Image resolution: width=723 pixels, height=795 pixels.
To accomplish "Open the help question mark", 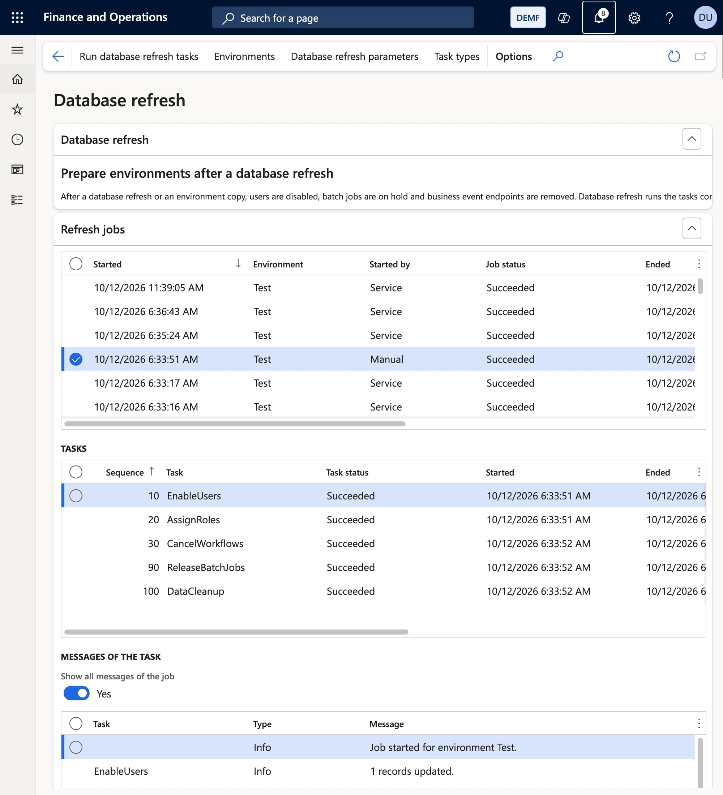I will (x=669, y=18).
